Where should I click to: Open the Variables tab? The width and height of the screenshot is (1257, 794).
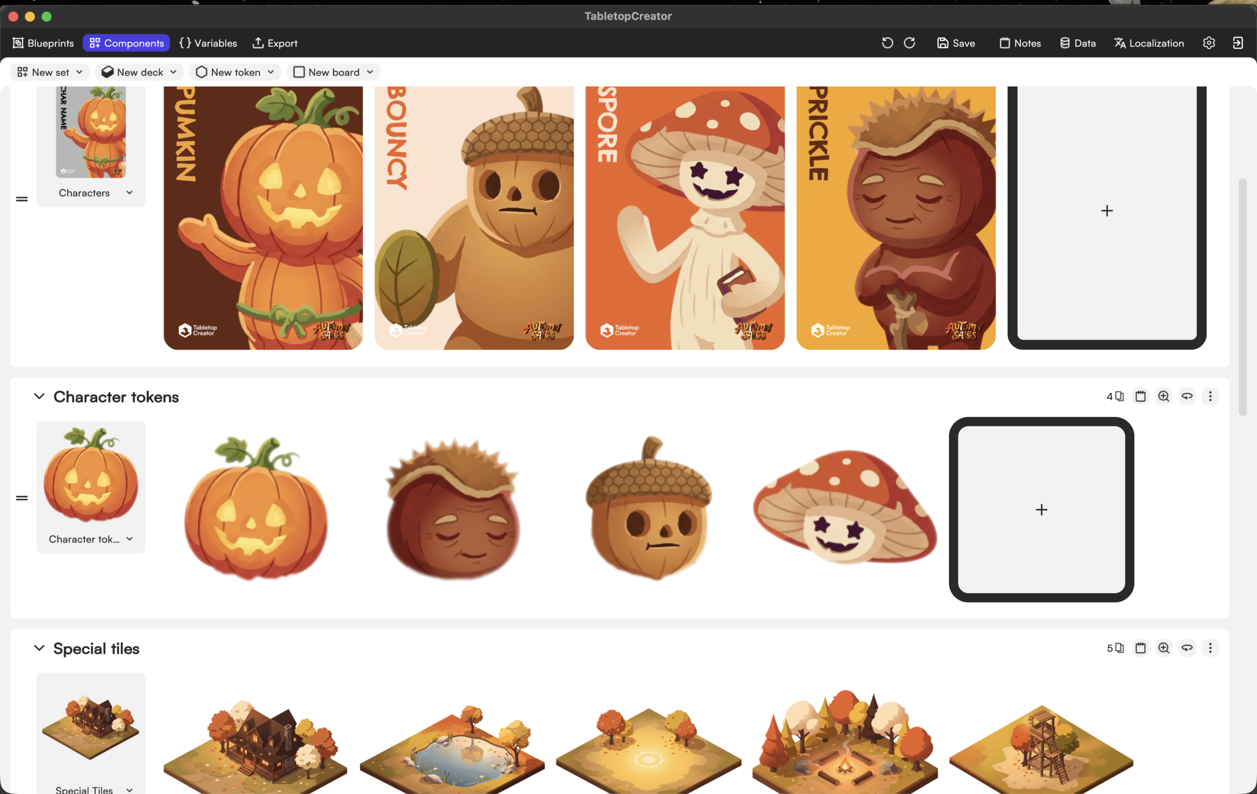coord(208,43)
